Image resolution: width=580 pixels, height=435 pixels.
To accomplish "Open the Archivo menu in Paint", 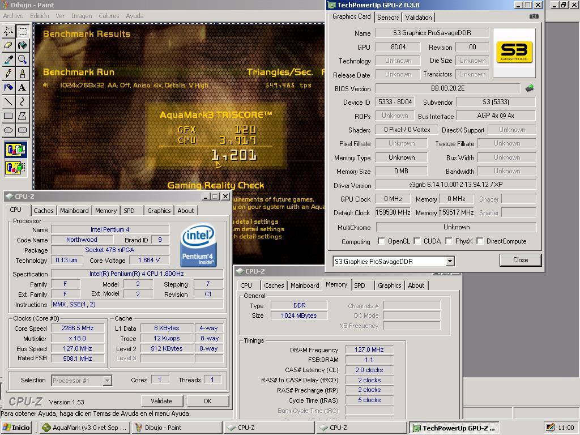I will (13, 16).
